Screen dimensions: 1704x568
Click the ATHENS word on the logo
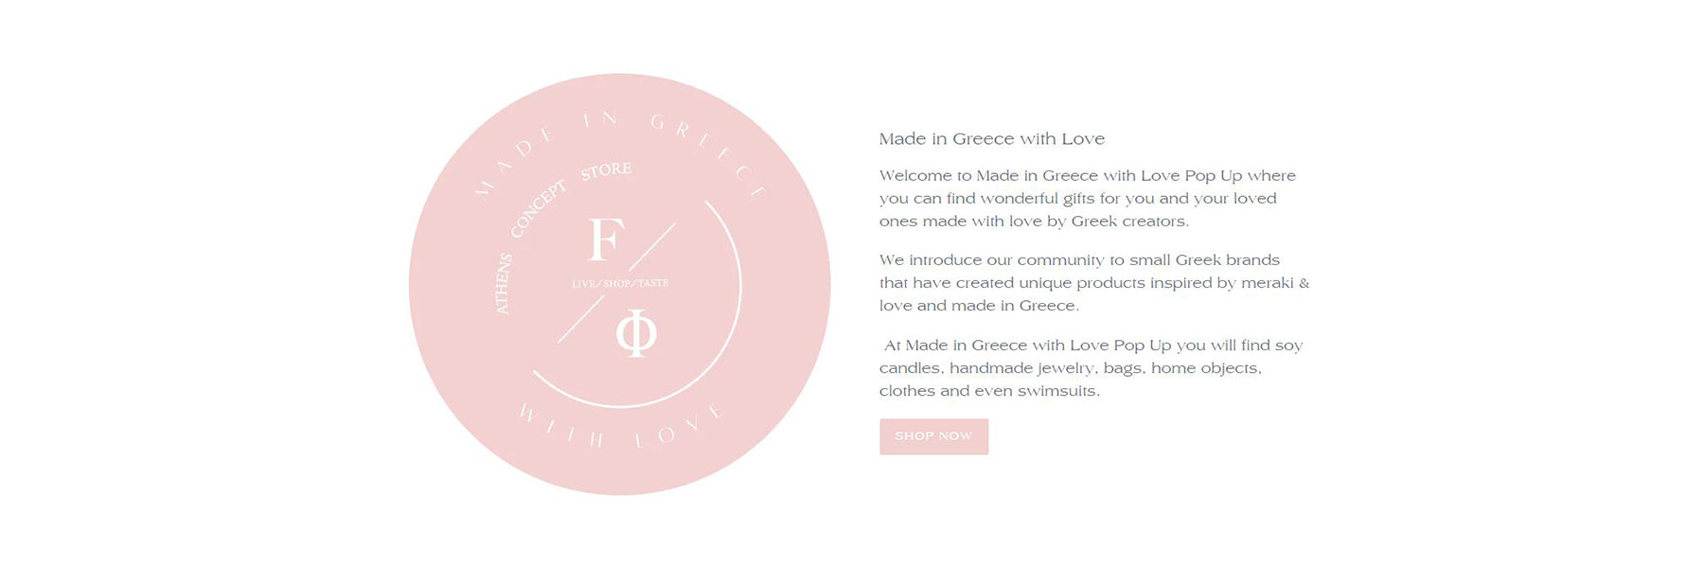(x=503, y=283)
